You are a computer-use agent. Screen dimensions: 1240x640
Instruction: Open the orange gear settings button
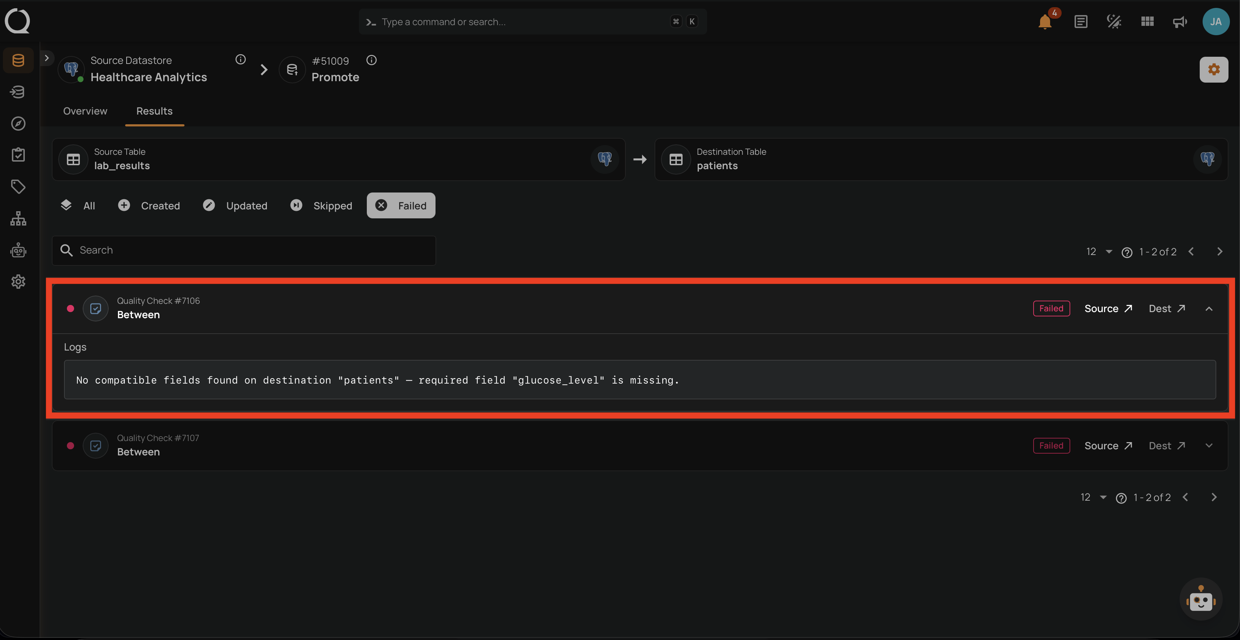1213,70
